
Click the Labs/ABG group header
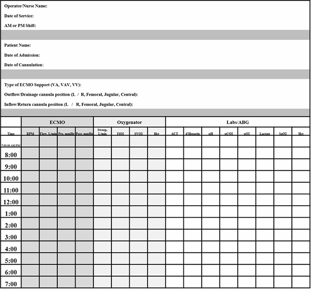(238, 122)
